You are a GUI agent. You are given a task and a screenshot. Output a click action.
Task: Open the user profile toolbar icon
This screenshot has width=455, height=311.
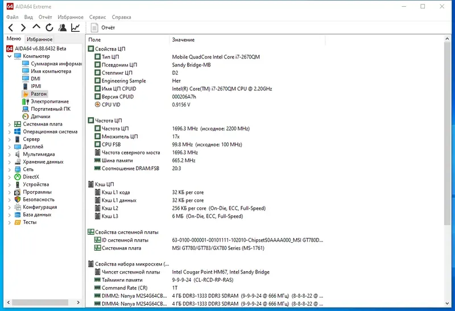[63, 27]
